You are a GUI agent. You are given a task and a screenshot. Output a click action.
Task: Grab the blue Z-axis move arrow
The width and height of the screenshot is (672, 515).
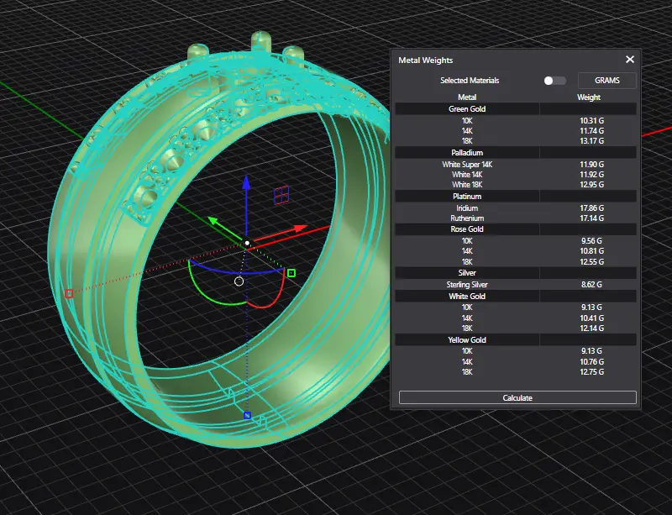(246, 182)
